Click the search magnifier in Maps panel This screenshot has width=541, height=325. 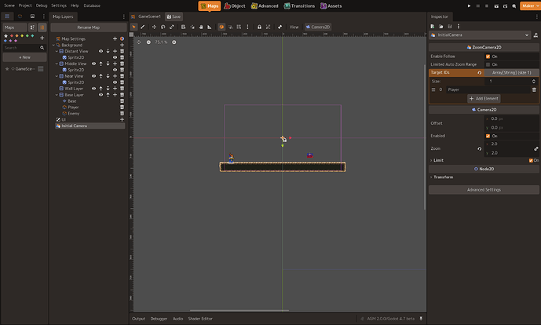click(x=42, y=48)
